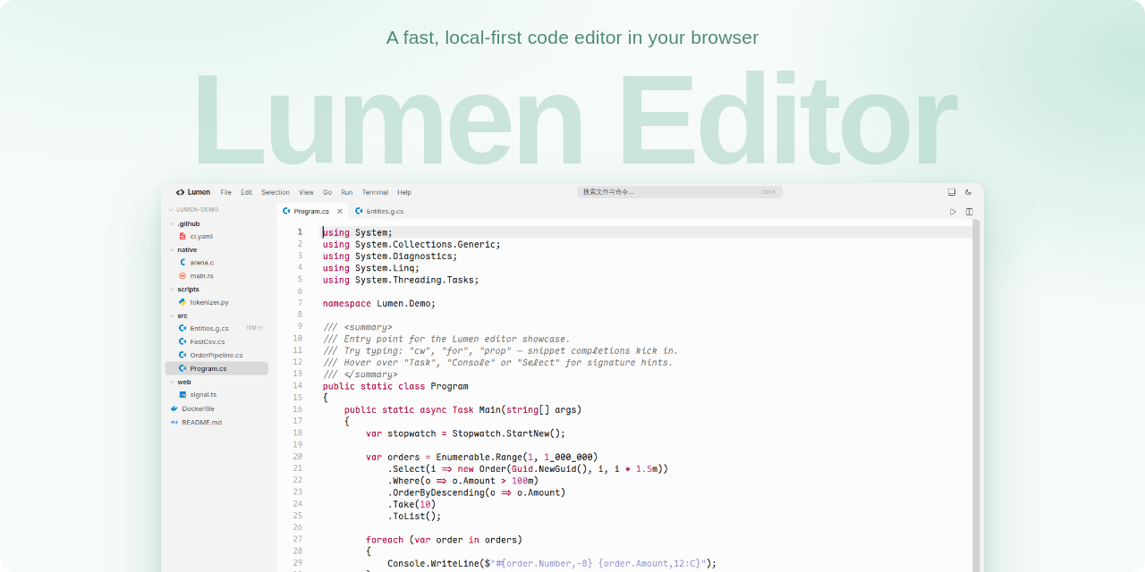Click the FastCsv.cs file icon
The width and height of the screenshot is (1145, 572).
coord(182,341)
